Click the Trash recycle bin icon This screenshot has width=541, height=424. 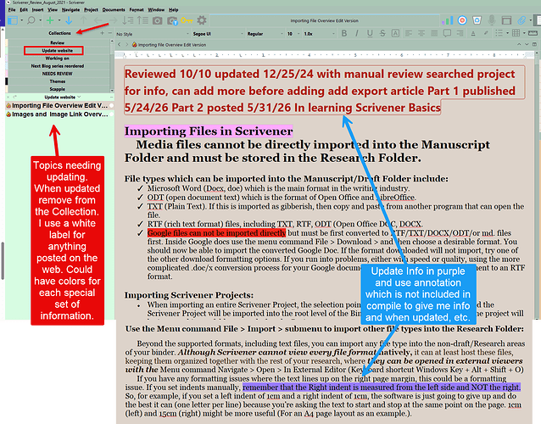pos(477,20)
